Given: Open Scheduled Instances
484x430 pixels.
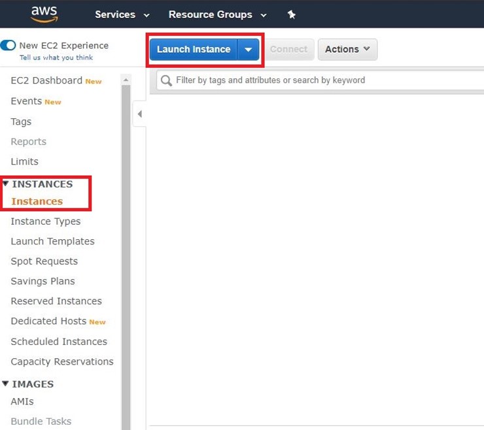Looking at the screenshot, I should tap(59, 342).
